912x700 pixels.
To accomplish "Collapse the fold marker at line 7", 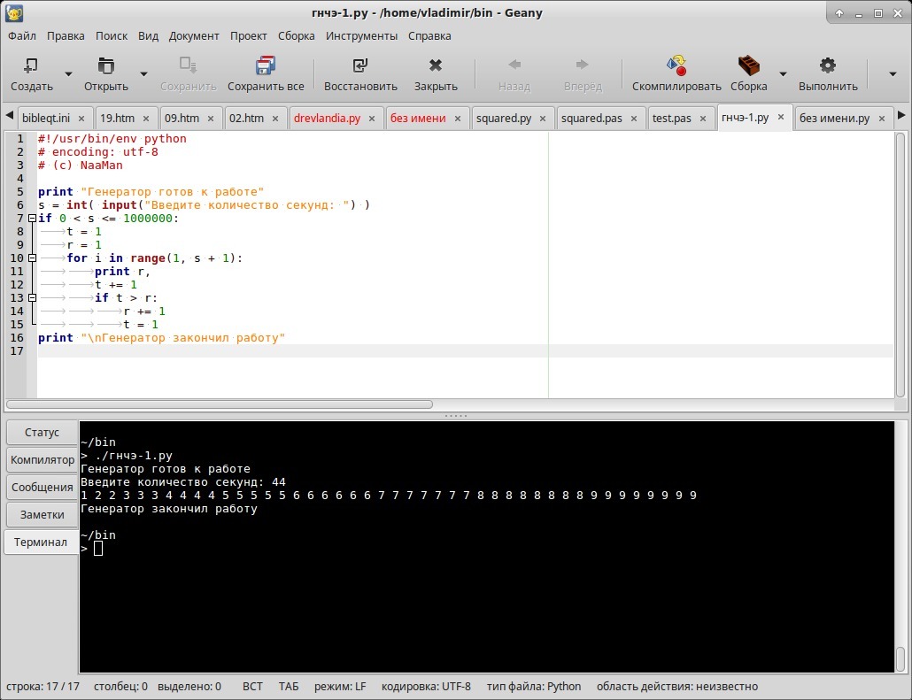I will pos(33,219).
